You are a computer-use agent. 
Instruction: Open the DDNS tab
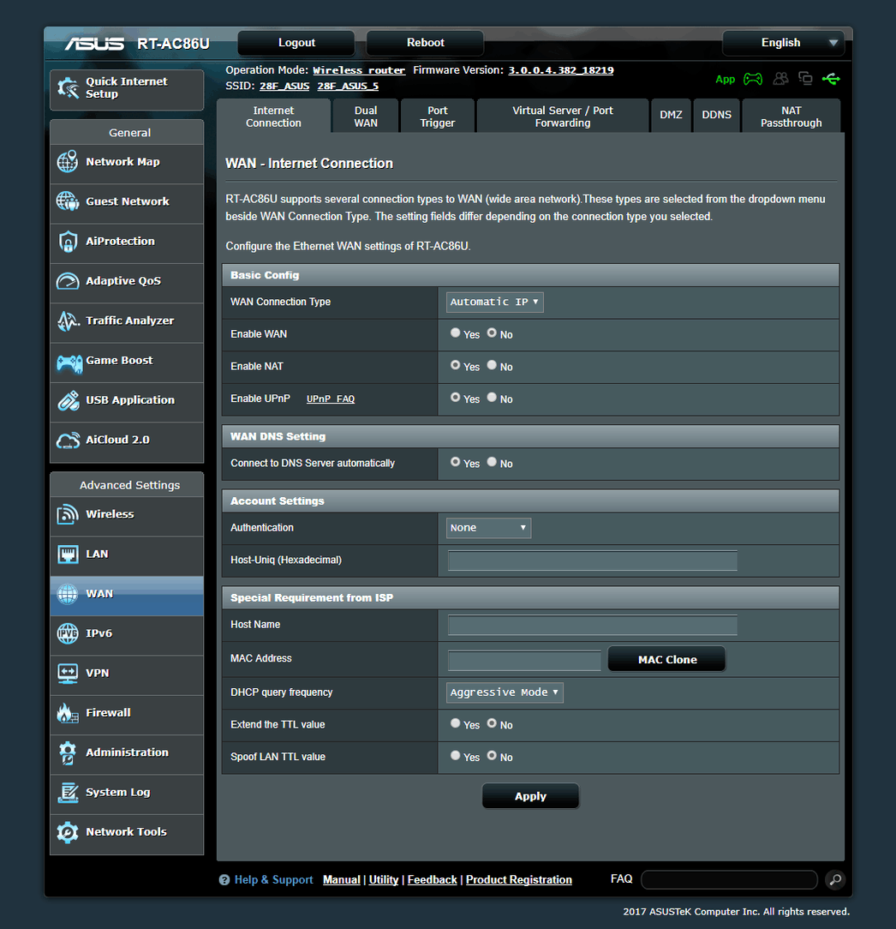717,115
